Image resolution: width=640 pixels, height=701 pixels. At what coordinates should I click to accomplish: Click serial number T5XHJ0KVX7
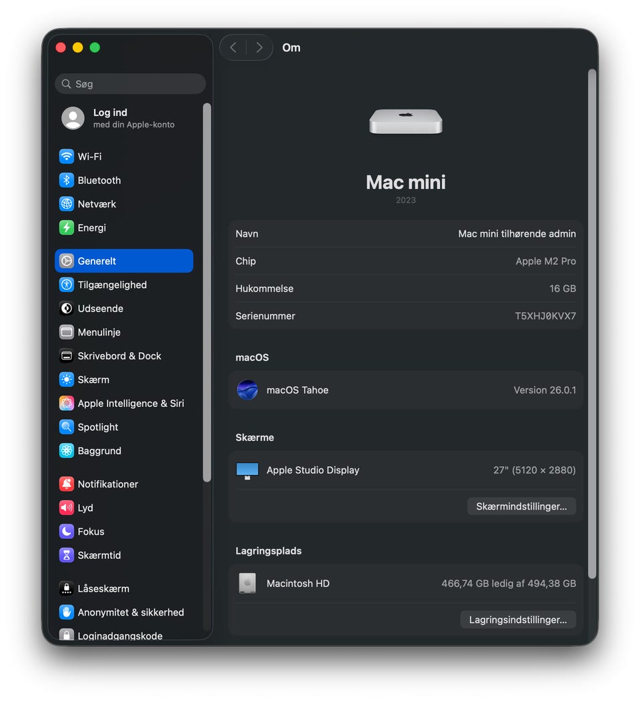point(545,316)
